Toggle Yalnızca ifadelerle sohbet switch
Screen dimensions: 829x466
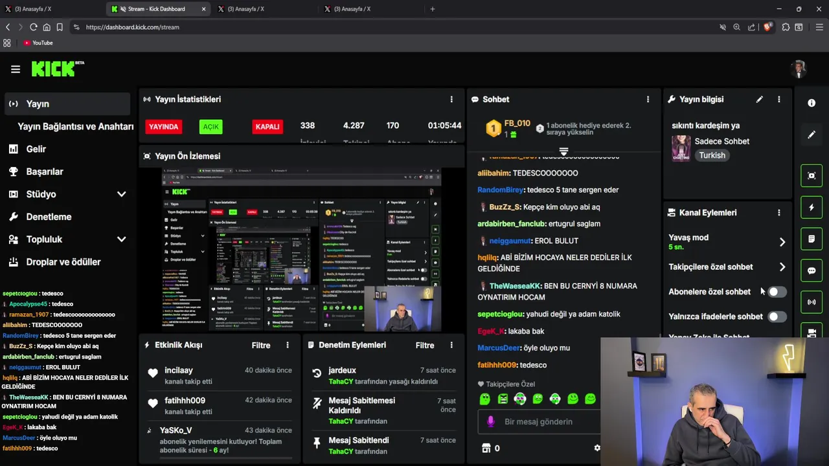pos(777,316)
